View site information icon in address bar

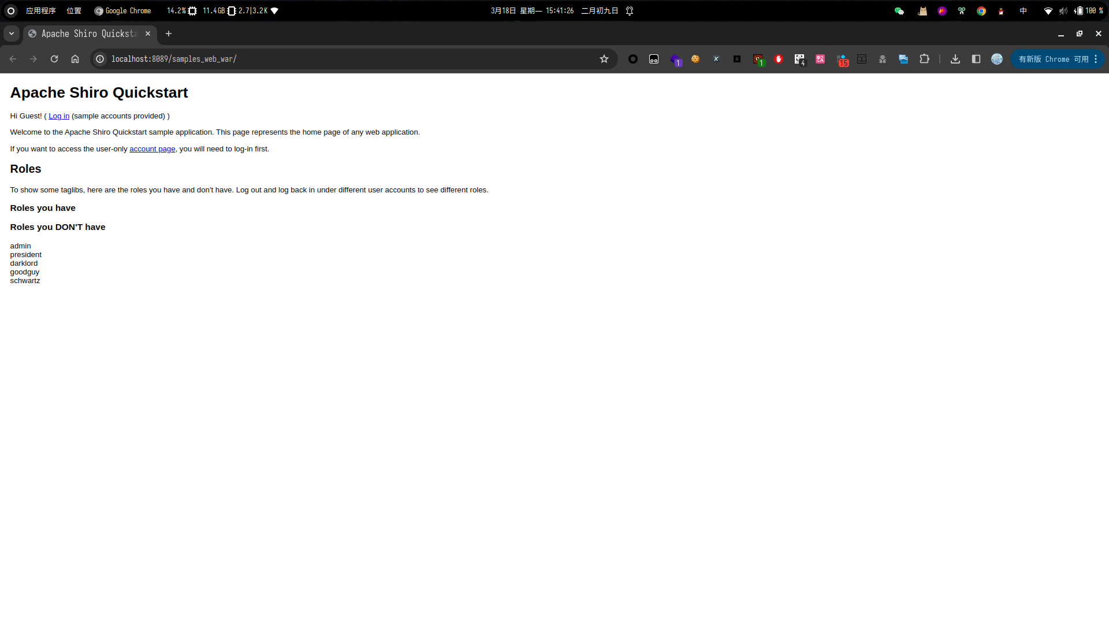click(x=100, y=59)
